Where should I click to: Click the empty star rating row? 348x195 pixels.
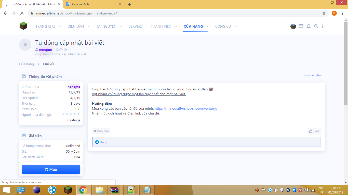pyautogui.click(x=71, y=114)
